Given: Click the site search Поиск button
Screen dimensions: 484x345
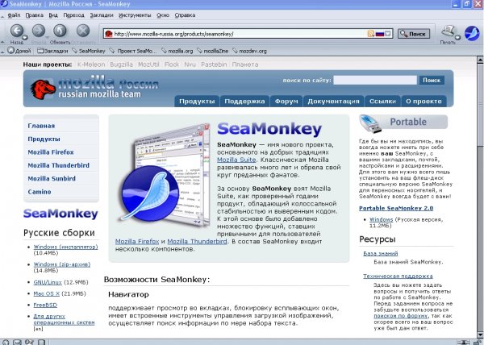Looking at the screenshot, I should (x=432, y=80).
